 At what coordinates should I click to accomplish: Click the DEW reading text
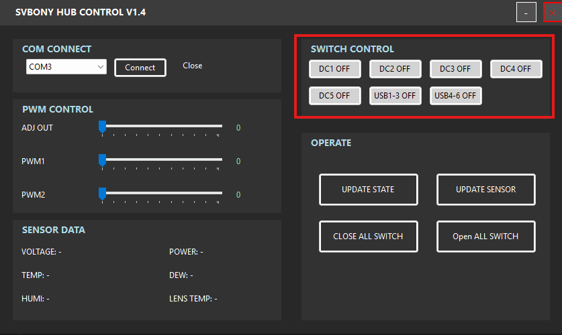[181, 275]
